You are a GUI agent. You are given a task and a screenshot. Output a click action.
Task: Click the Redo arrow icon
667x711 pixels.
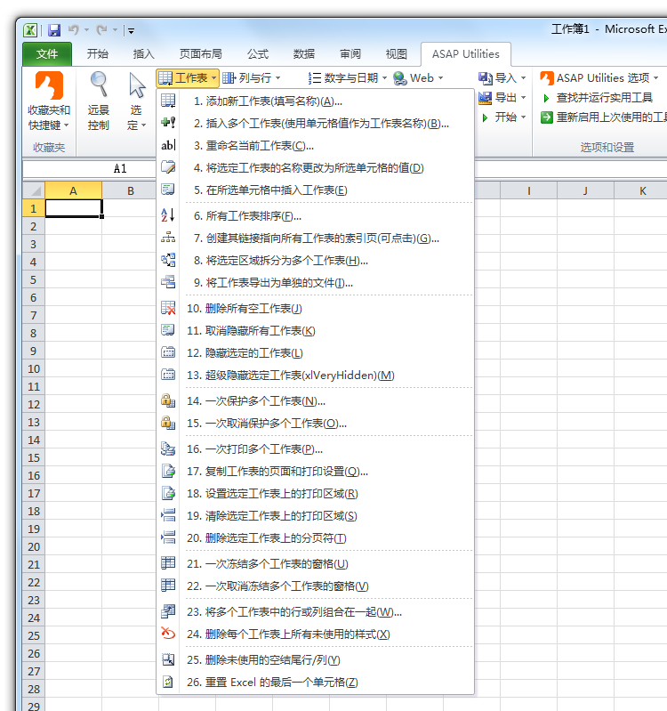(x=102, y=30)
